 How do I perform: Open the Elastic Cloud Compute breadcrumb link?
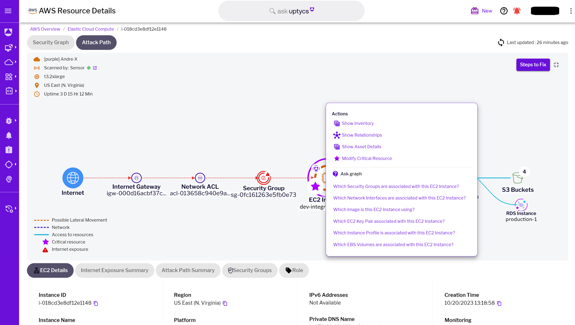click(x=90, y=29)
